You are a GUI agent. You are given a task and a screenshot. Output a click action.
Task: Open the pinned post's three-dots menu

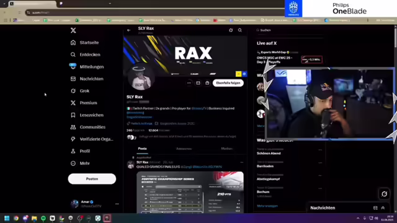241,162
